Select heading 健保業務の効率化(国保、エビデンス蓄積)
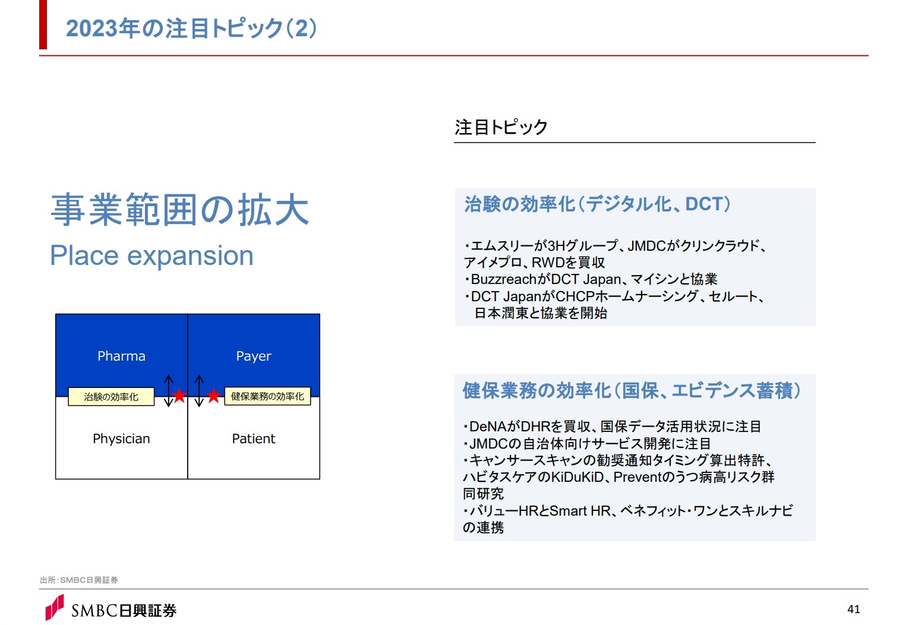Image resolution: width=909 pixels, height=625 pixels. [632, 390]
